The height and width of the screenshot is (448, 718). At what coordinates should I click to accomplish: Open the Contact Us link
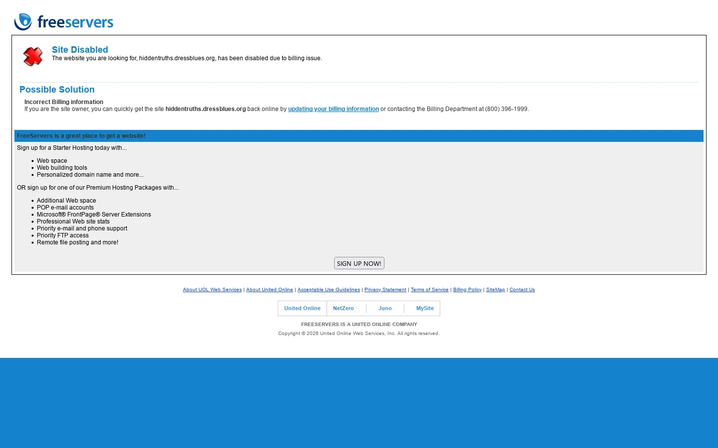coord(522,290)
